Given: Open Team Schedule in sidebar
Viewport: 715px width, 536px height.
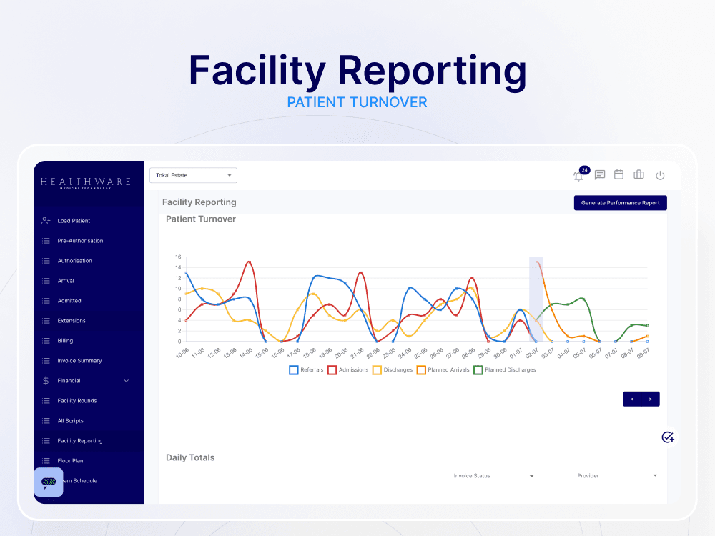Looking at the screenshot, I should coord(80,481).
